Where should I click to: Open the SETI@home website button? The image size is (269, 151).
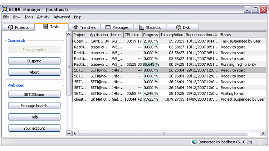tap(34, 95)
